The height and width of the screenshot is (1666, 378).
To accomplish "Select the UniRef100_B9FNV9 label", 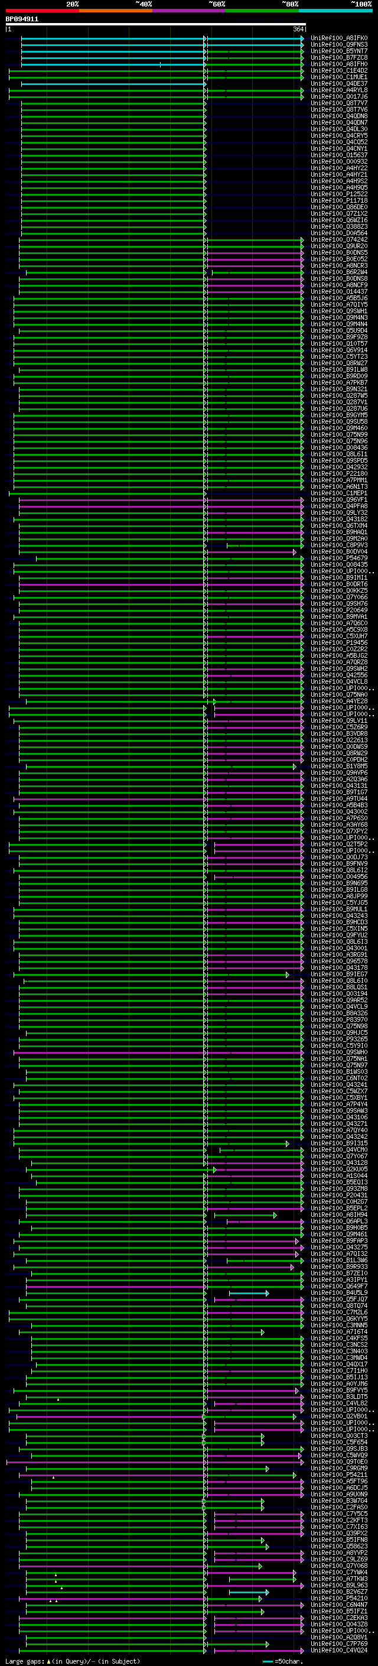I will pos(339,863).
